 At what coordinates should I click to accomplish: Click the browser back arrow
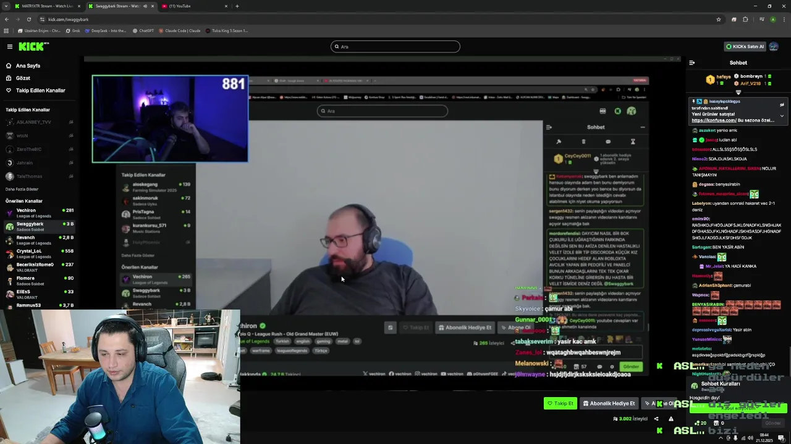click(x=7, y=19)
